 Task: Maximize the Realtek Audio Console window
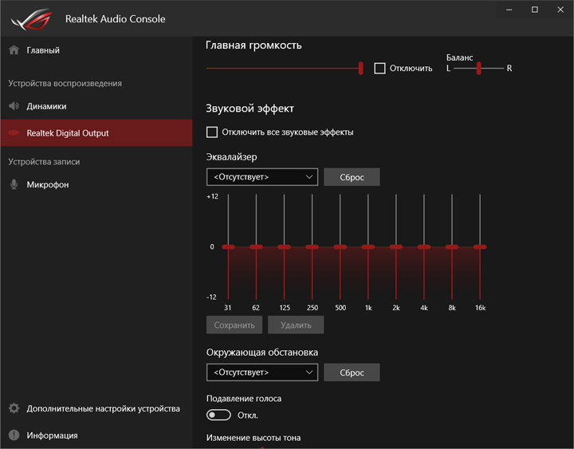coord(535,10)
